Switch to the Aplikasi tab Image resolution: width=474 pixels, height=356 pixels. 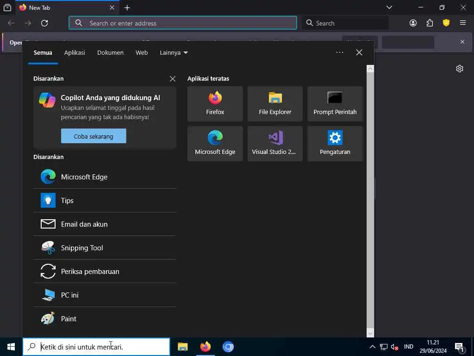[75, 53]
